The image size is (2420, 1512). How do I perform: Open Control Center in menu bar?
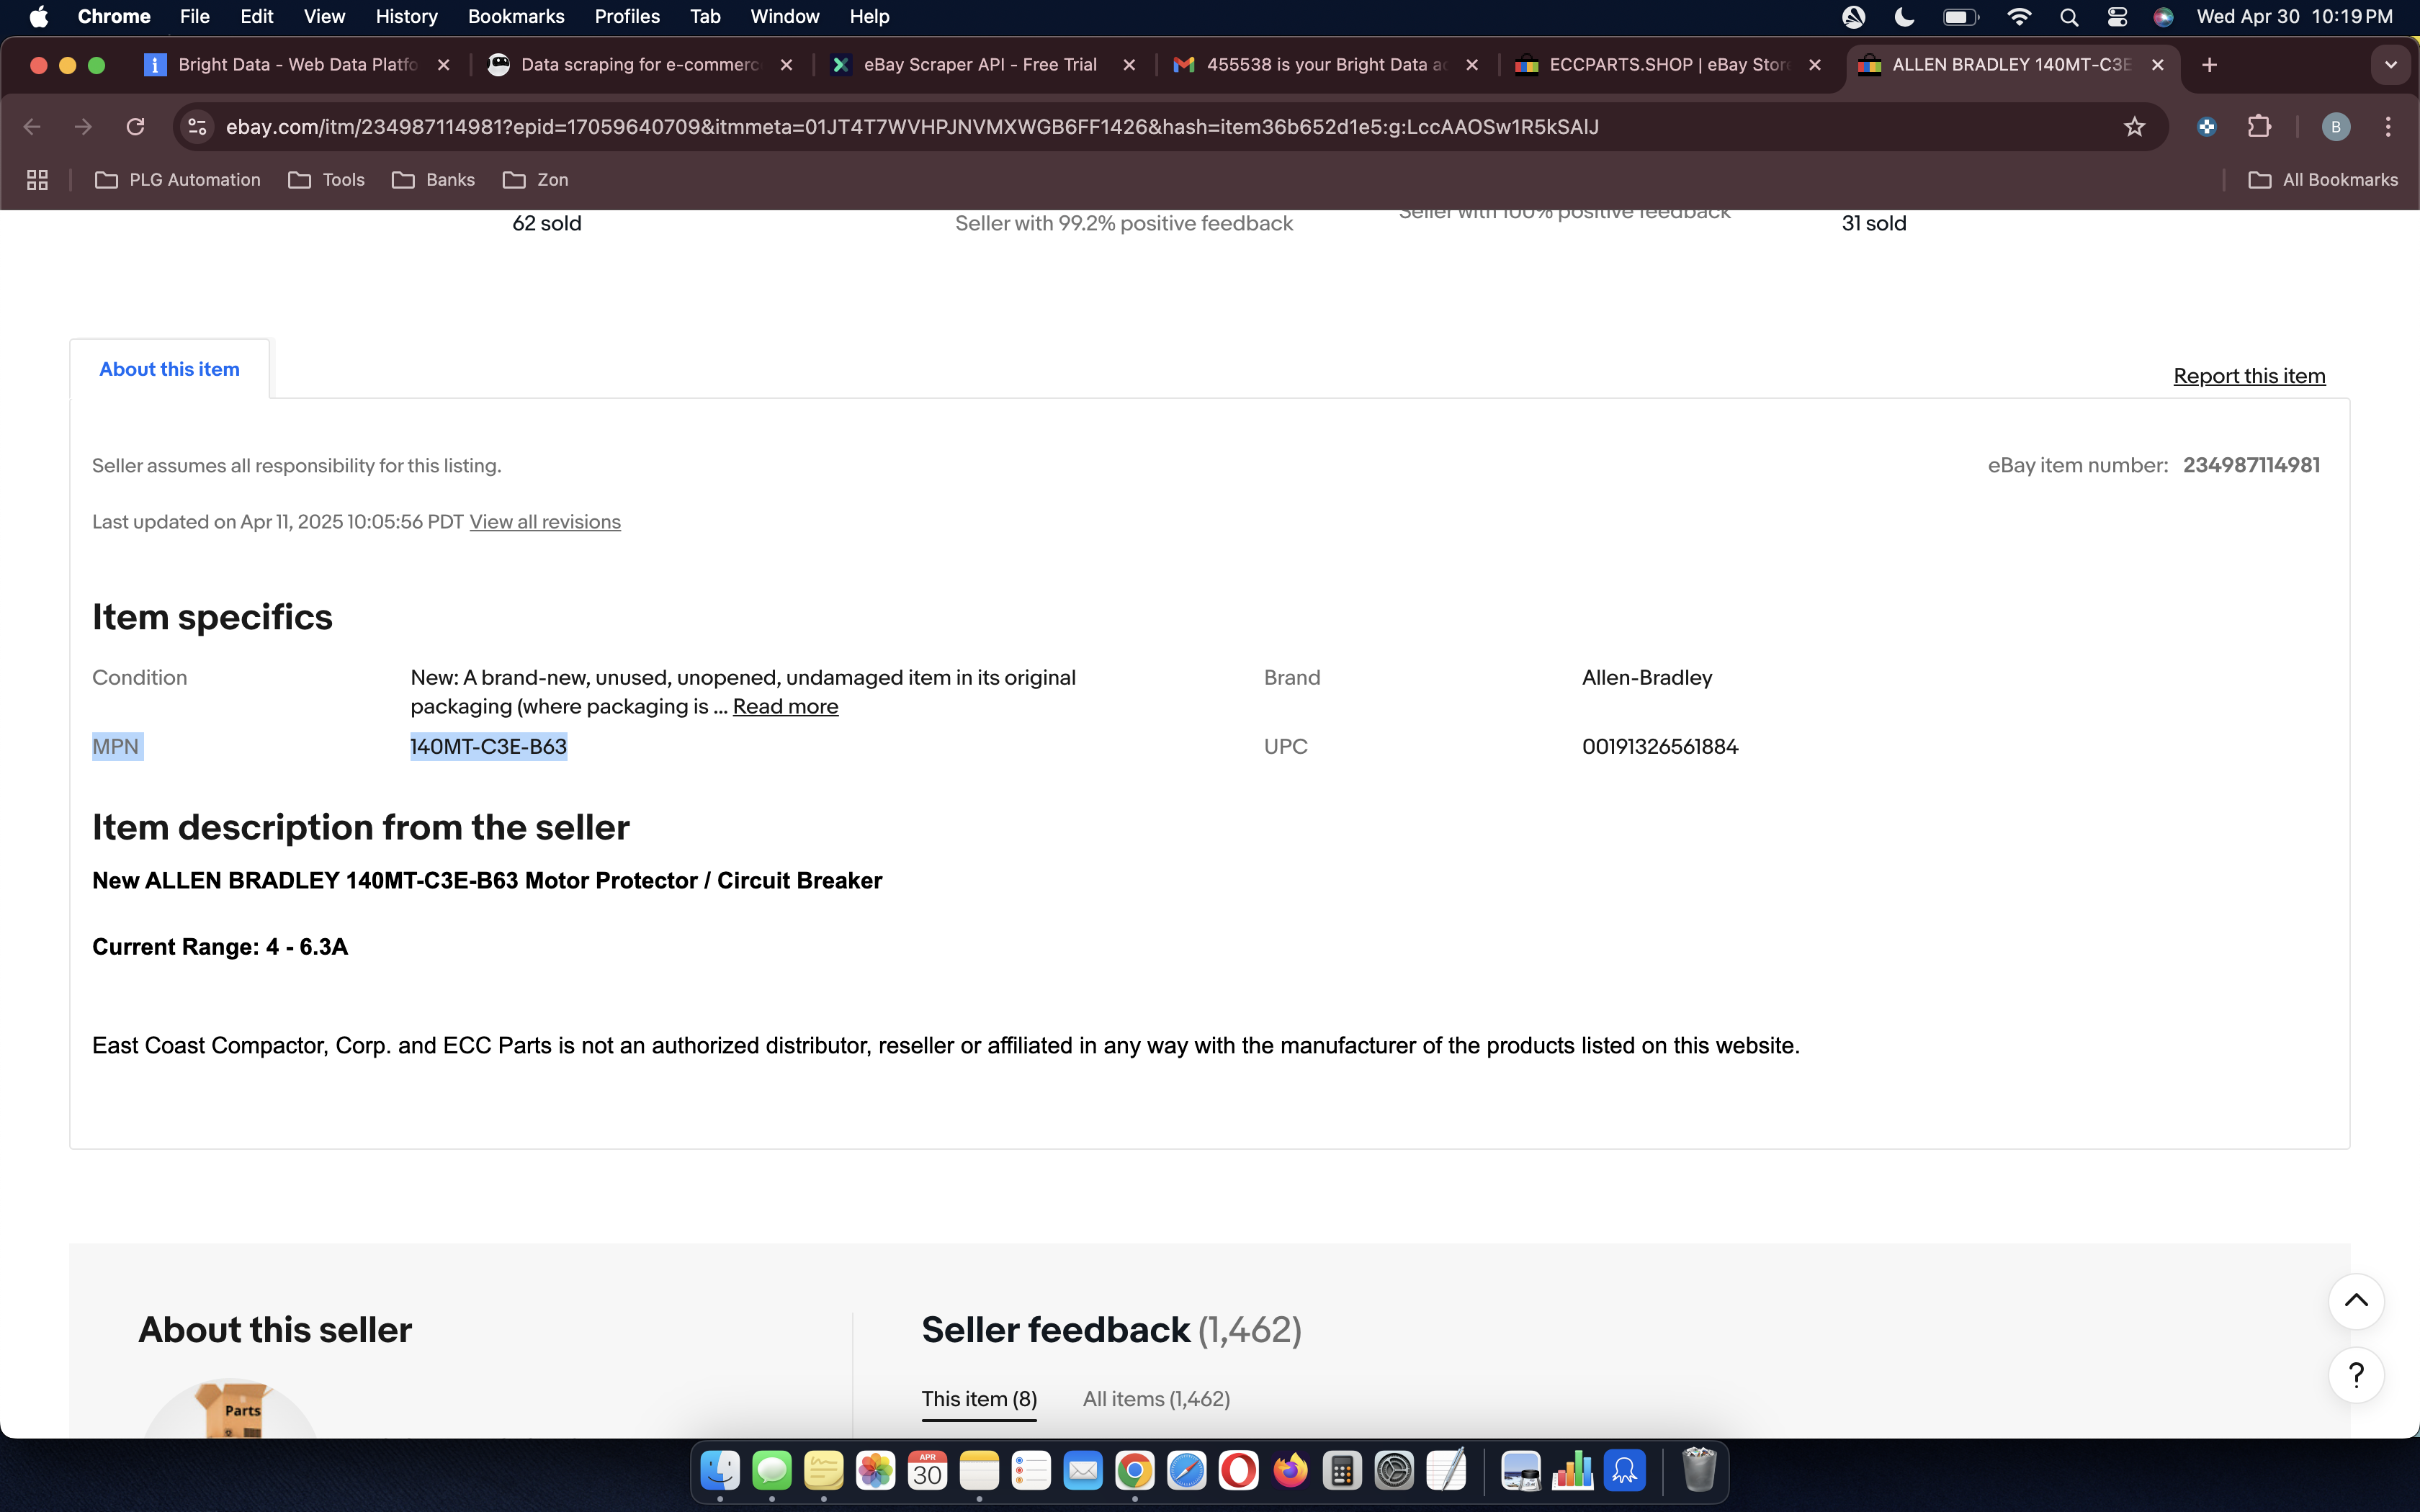[2117, 17]
